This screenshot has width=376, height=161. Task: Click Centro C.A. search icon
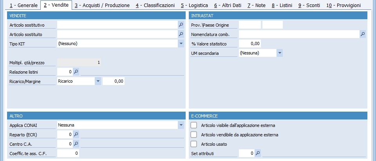click(x=76, y=144)
